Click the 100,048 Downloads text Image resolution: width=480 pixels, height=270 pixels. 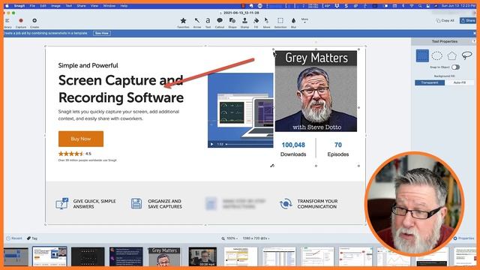(293, 149)
